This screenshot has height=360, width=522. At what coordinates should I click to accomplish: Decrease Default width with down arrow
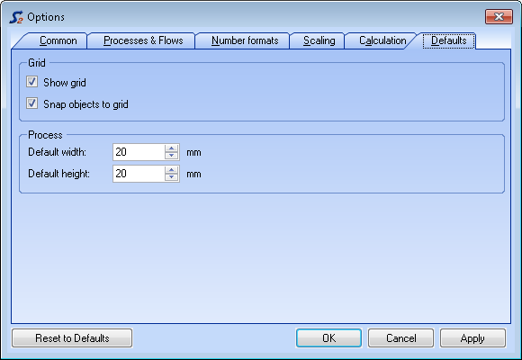pyautogui.click(x=171, y=156)
